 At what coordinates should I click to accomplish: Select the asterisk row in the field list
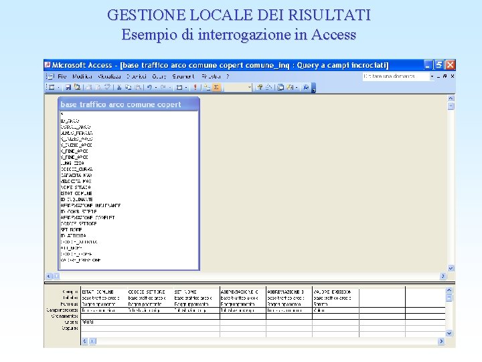point(129,114)
